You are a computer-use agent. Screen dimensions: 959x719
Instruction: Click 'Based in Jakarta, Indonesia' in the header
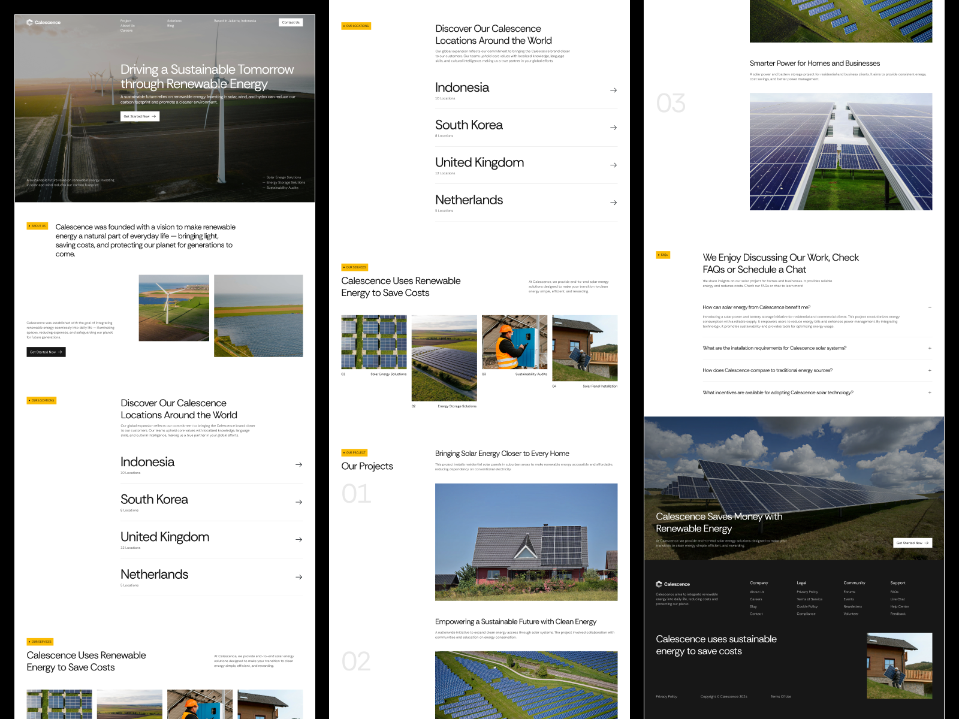click(x=235, y=21)
